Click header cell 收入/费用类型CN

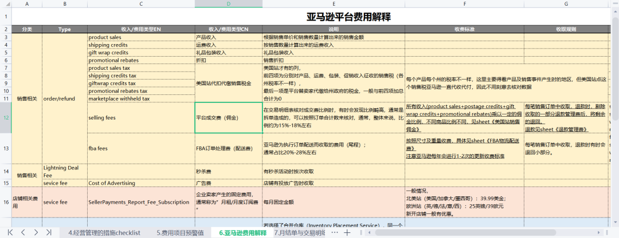point(229,30)
